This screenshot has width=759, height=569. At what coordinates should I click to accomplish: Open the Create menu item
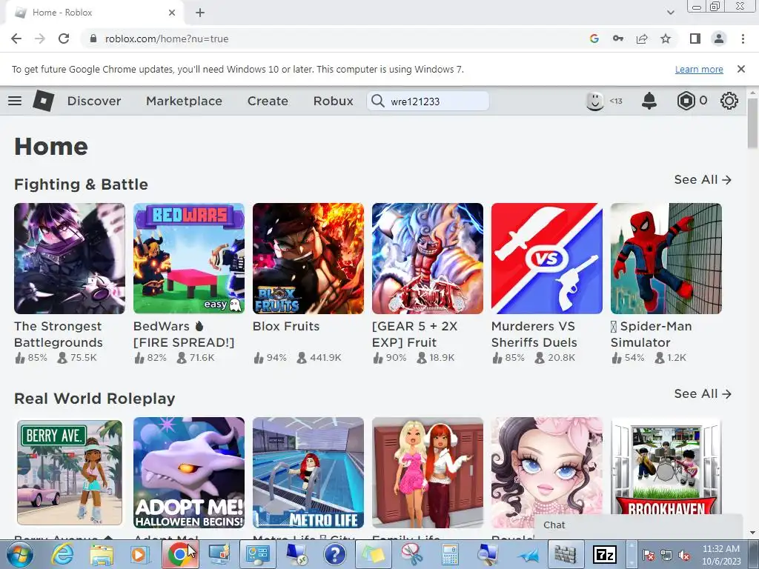point(268,101)
